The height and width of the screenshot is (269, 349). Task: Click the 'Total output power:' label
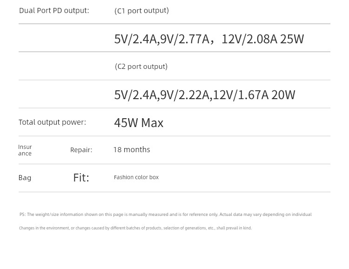[x=52, y=122]
